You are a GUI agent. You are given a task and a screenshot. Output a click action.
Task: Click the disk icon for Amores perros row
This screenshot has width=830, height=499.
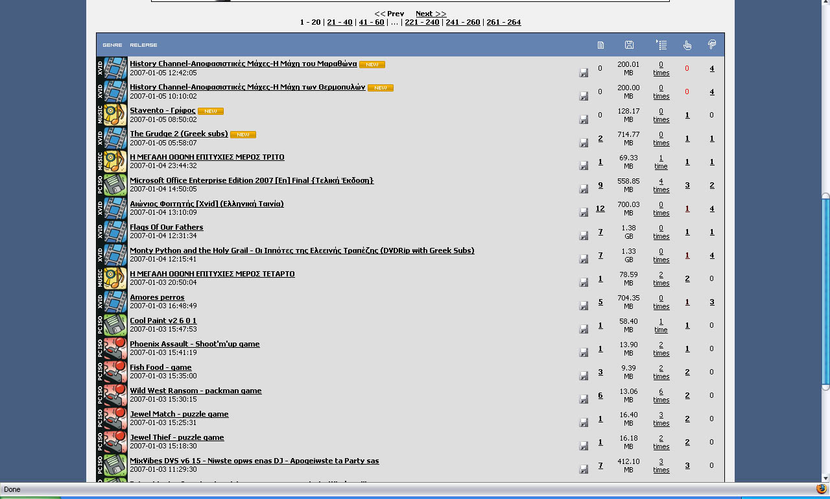584,306
